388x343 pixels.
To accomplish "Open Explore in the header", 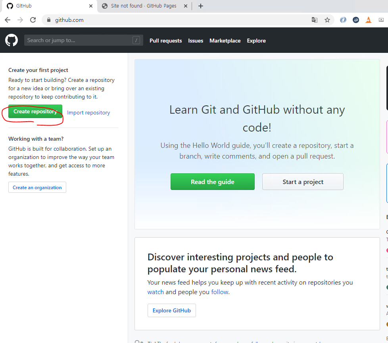I will click(x=256, y=41).
